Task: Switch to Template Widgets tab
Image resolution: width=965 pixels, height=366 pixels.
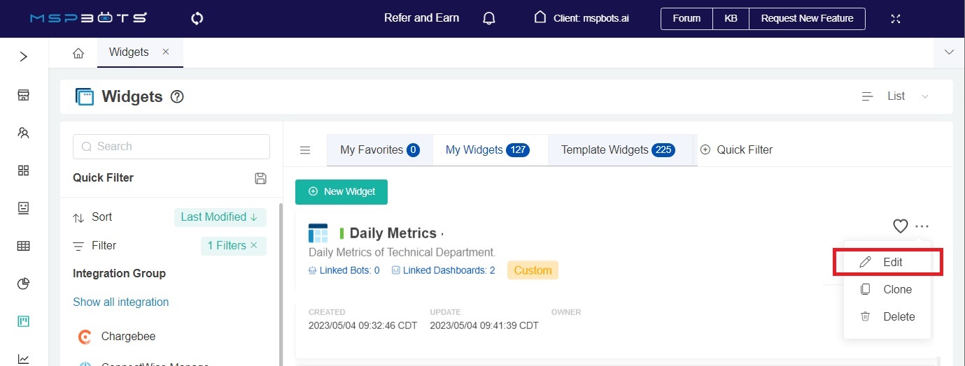Action: 617,149
